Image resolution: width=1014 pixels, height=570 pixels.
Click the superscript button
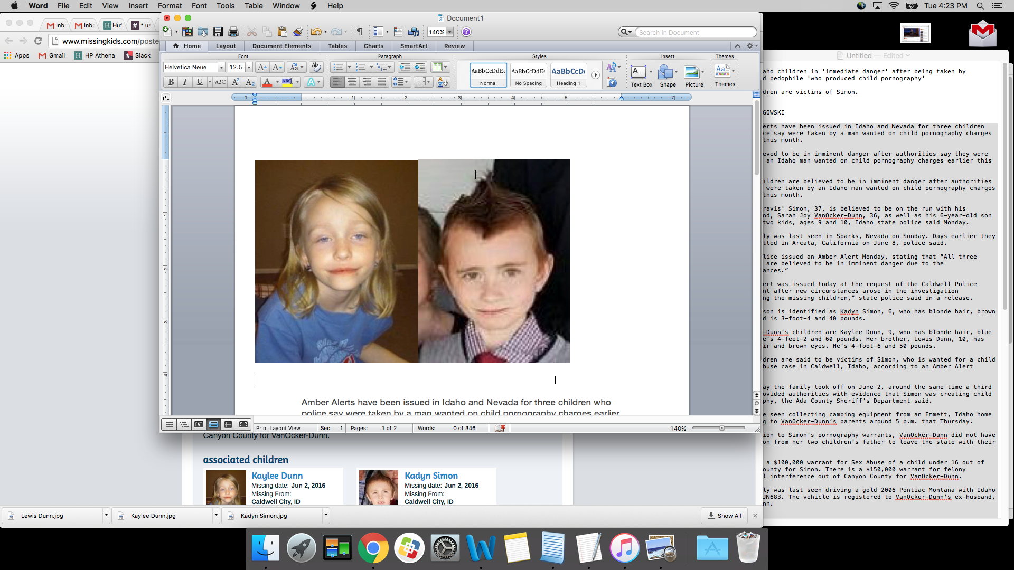point(236,82)
